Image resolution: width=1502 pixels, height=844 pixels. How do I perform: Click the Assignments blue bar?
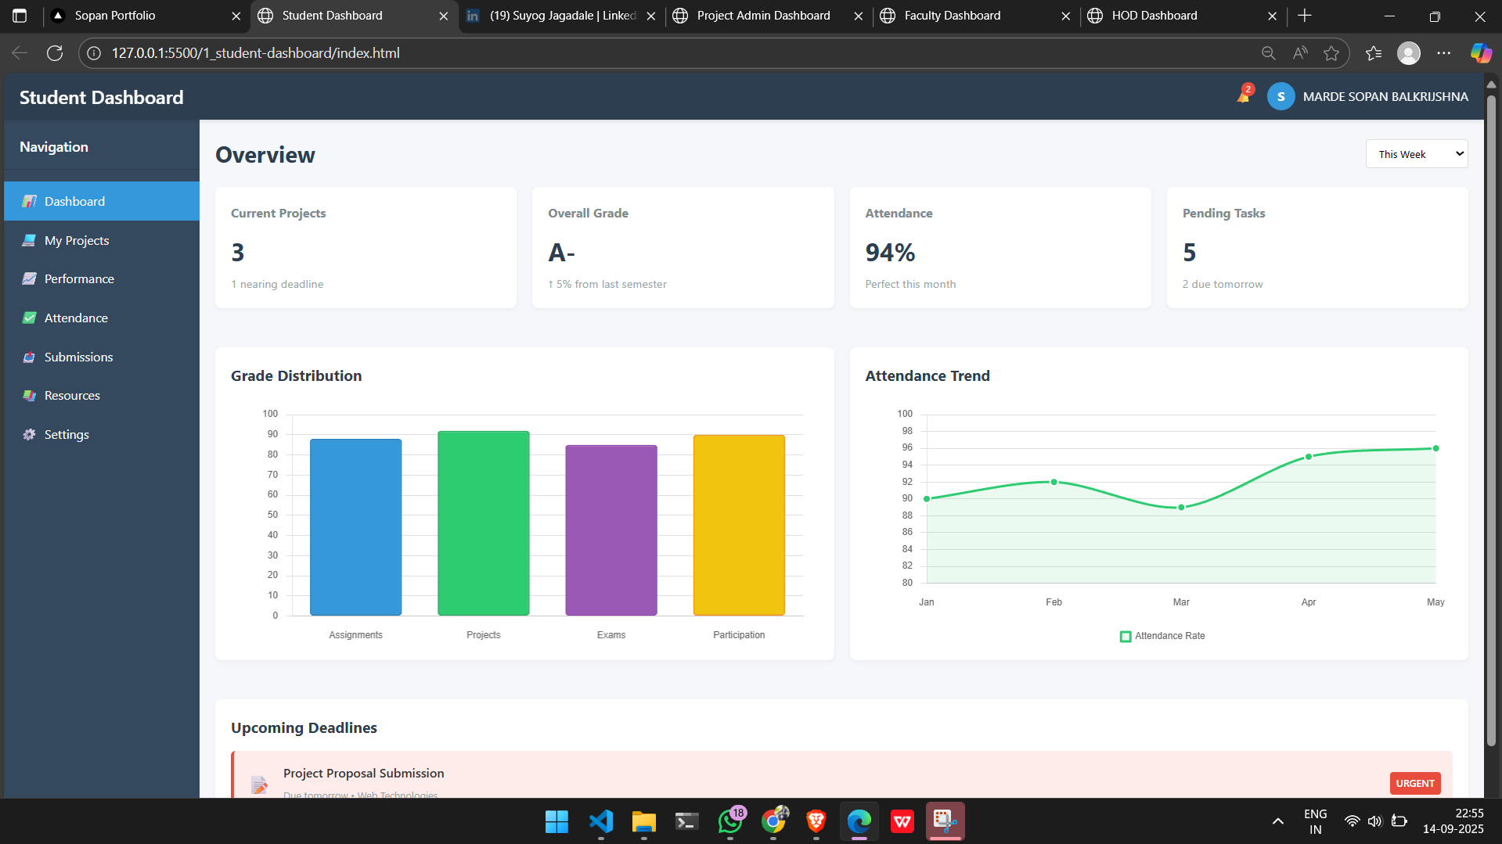click(355, 527)
